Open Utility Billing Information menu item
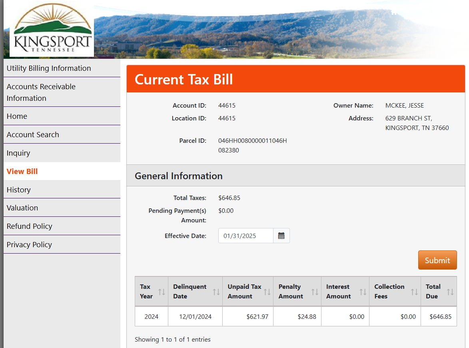 coord(49,68)
